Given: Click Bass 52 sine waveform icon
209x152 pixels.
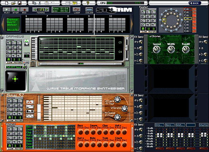Looking at the screenshot, I should (x=30, y=116).
